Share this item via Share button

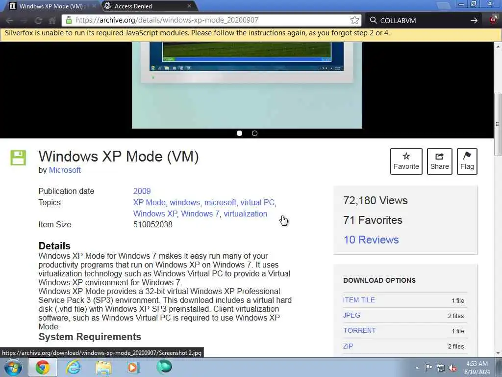440,161
